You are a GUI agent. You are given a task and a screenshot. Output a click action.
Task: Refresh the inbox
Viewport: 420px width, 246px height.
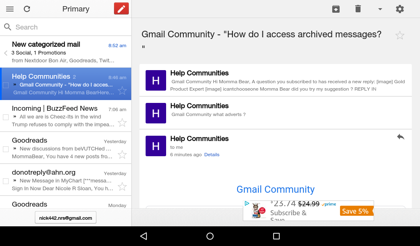coord(27,9)
